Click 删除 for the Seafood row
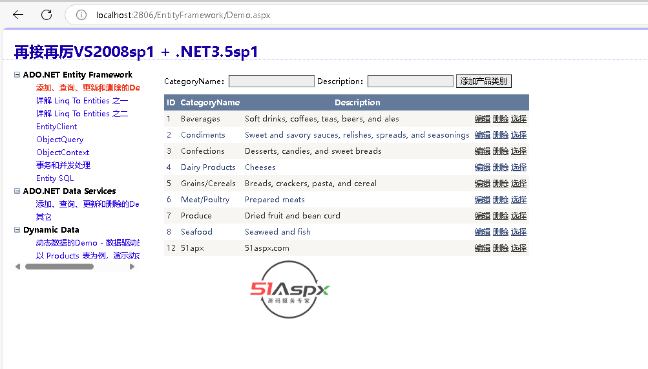The width and height of the screenshot is (648, 369). [x=501, y=232]
